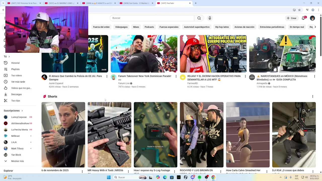This screenshot has width=322, height=181.
Task: Select the Mixes chip
Action: 136,27
